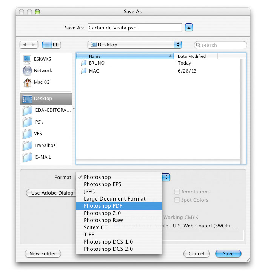The height and width of the screenshot is (275, 268).
Task: Go back with the left arrow button
Action: click(x=25, y=45)
